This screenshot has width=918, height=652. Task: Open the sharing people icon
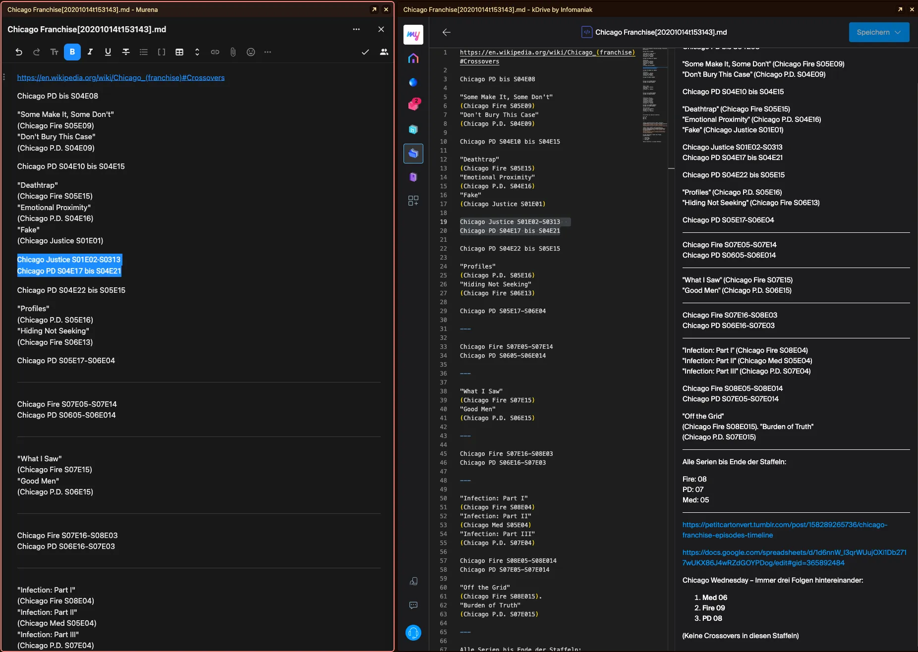tap(384, 52)
